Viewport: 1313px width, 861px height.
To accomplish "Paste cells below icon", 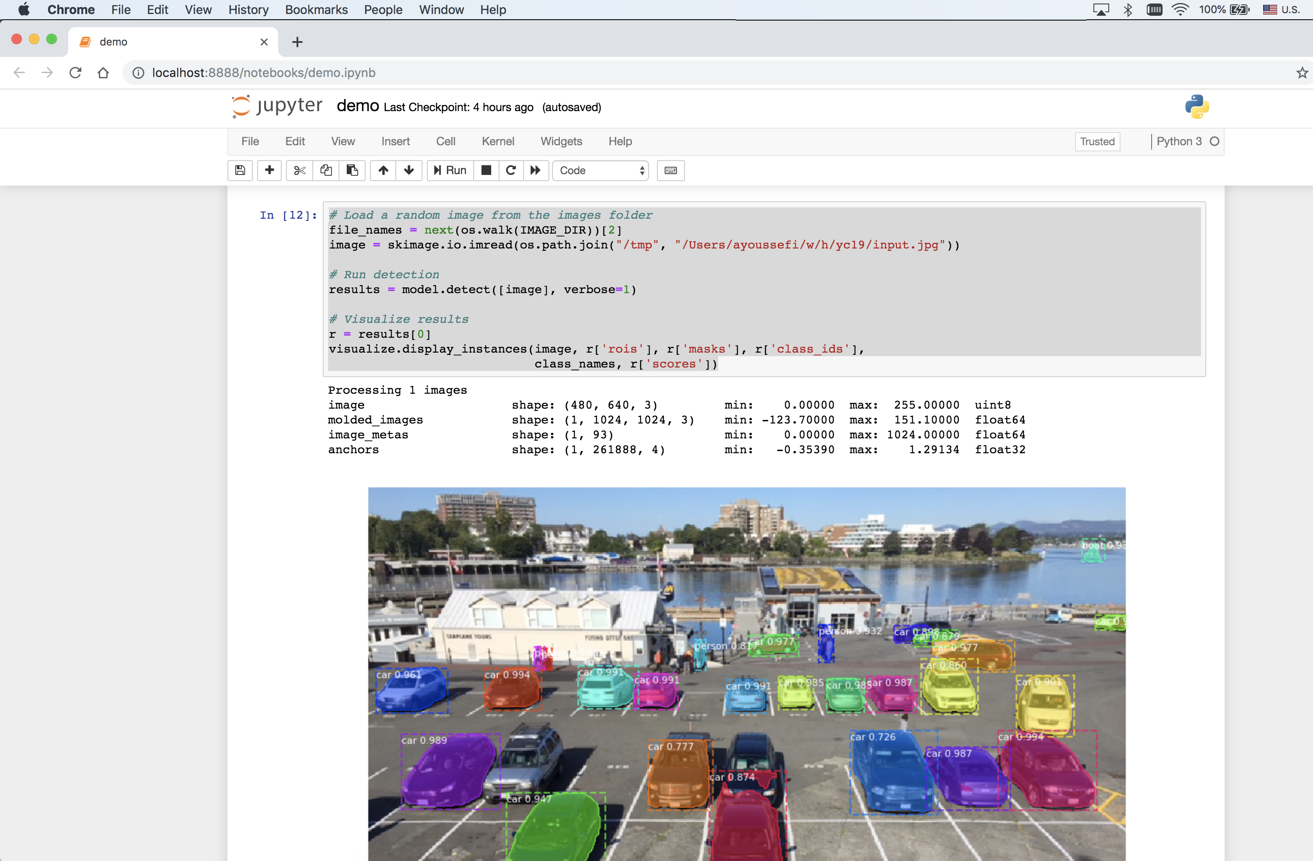I will coord(352,170).
